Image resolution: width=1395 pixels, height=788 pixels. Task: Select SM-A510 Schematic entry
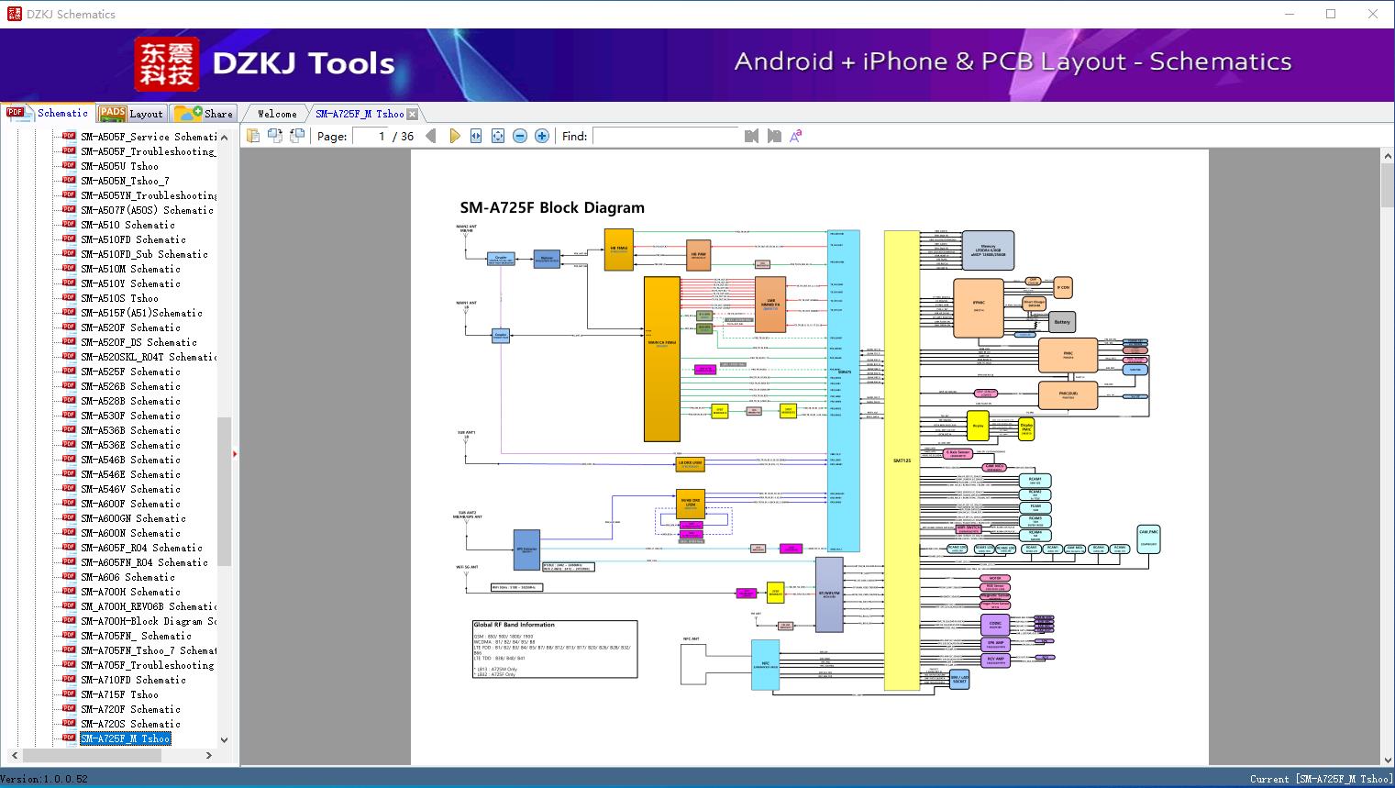pos(127,225)
